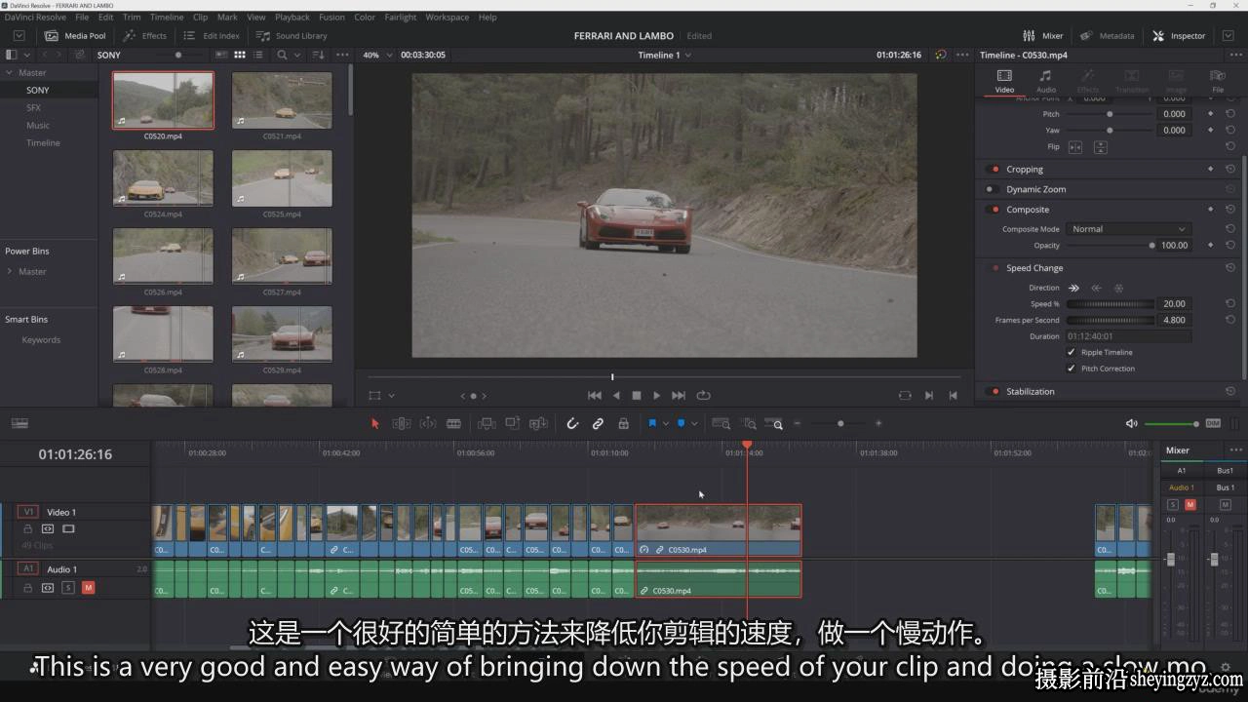The image size is (1248, 702).
Task: Toggle timeline Snapping magnet icon
Action: click(572, 423)
